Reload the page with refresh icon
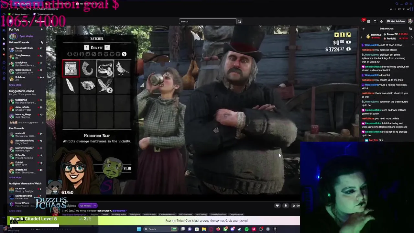414x233 pixels. point(18,9)
